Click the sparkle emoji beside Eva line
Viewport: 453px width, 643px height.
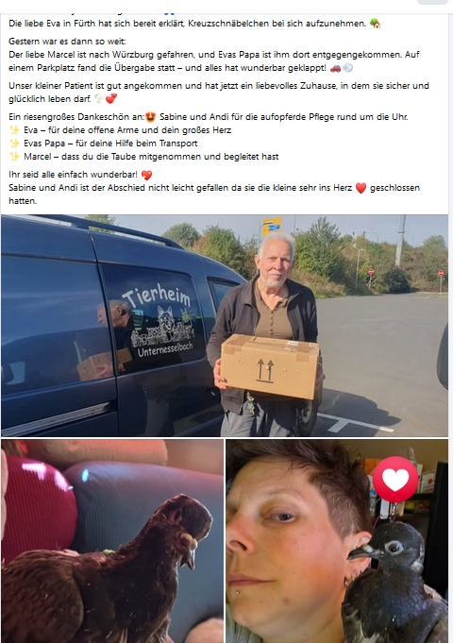pos(14,130)
